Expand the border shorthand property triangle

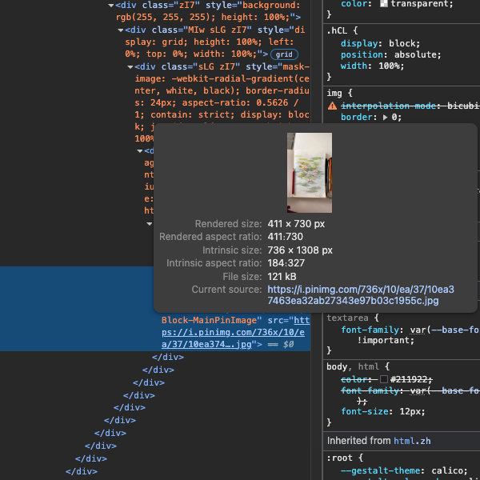pyautogui.click(x=386, y=117)
